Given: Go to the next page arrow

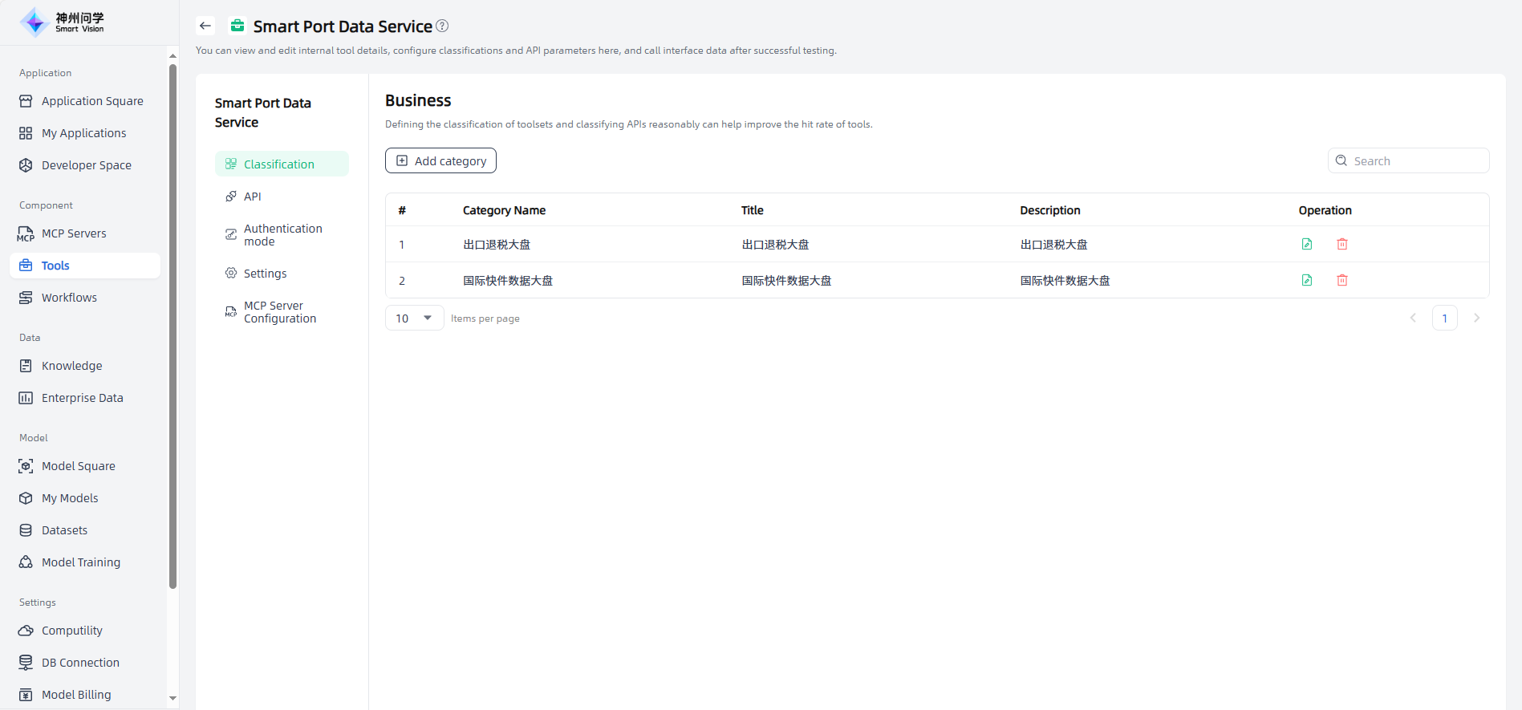Looking at the screenshot, I should [x=1476, y=318].
